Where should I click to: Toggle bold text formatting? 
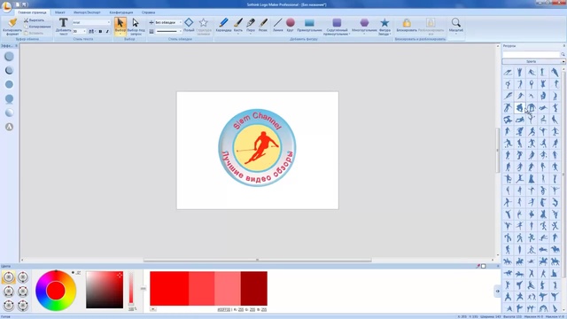pos(100,32)
